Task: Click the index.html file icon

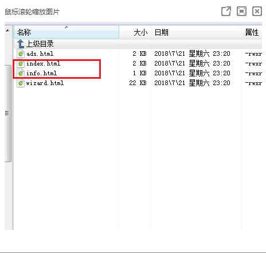Action: (x=21, y=63)
